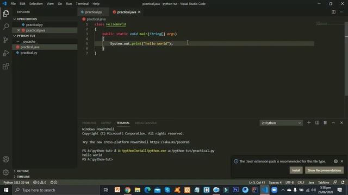Open the errors and warnings counter

point(40,183)
